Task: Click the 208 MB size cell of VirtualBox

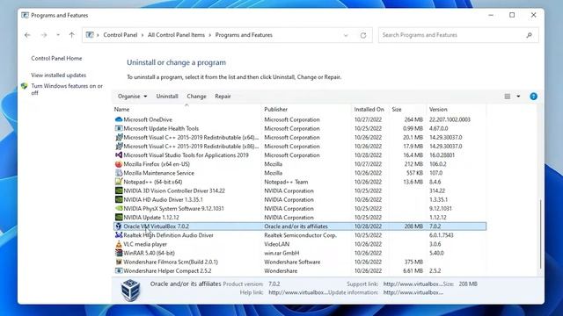Action: pos(413,226)
